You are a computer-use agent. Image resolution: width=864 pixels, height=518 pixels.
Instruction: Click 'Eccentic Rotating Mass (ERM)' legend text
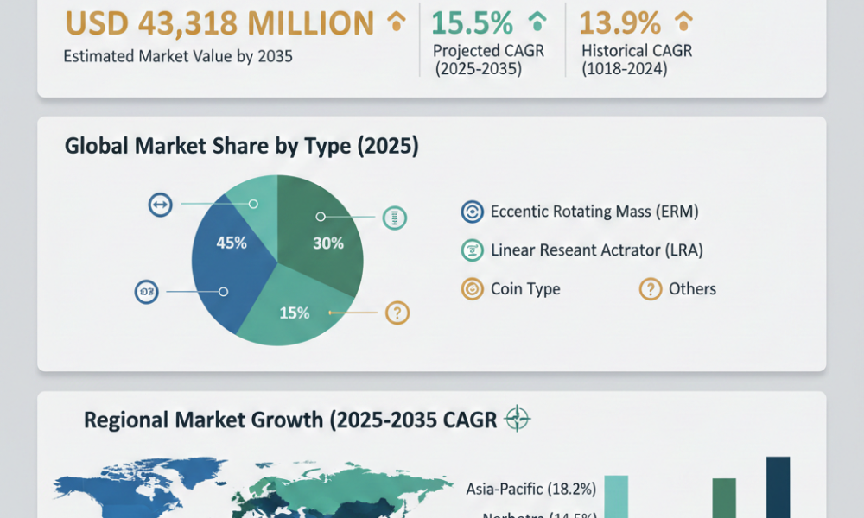(x=594, y=212)
